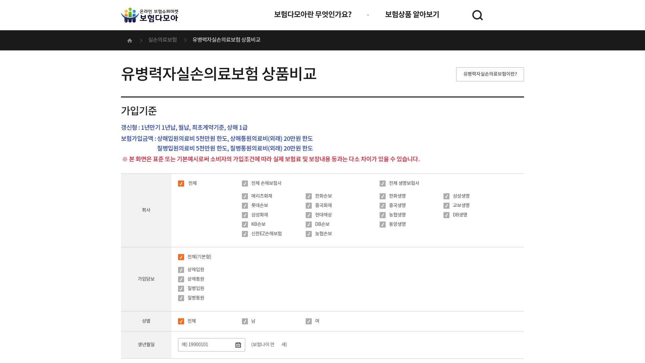The height and width of the screenshot is (363, 645).
Task: Select the 남 gender checkbox
Action: click(245, 321)
